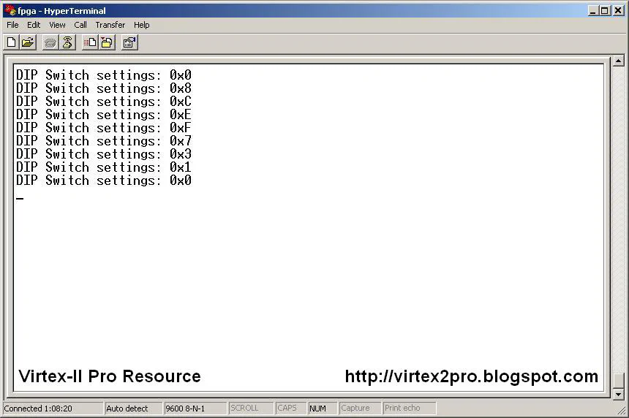
Task: Click the Send file toolbar icon
Action: pos(89,42)
